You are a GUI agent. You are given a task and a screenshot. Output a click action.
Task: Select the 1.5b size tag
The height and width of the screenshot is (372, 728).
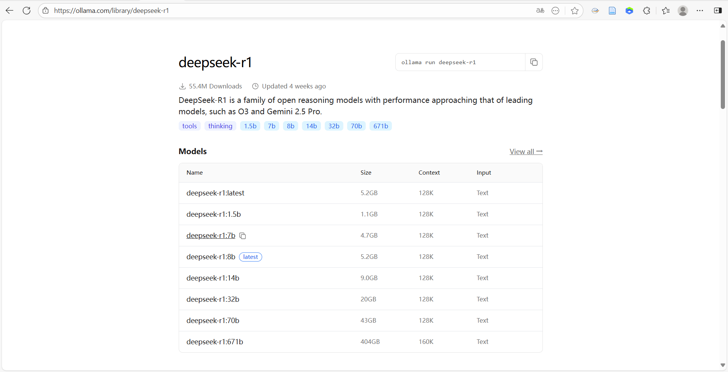(250, 126)
